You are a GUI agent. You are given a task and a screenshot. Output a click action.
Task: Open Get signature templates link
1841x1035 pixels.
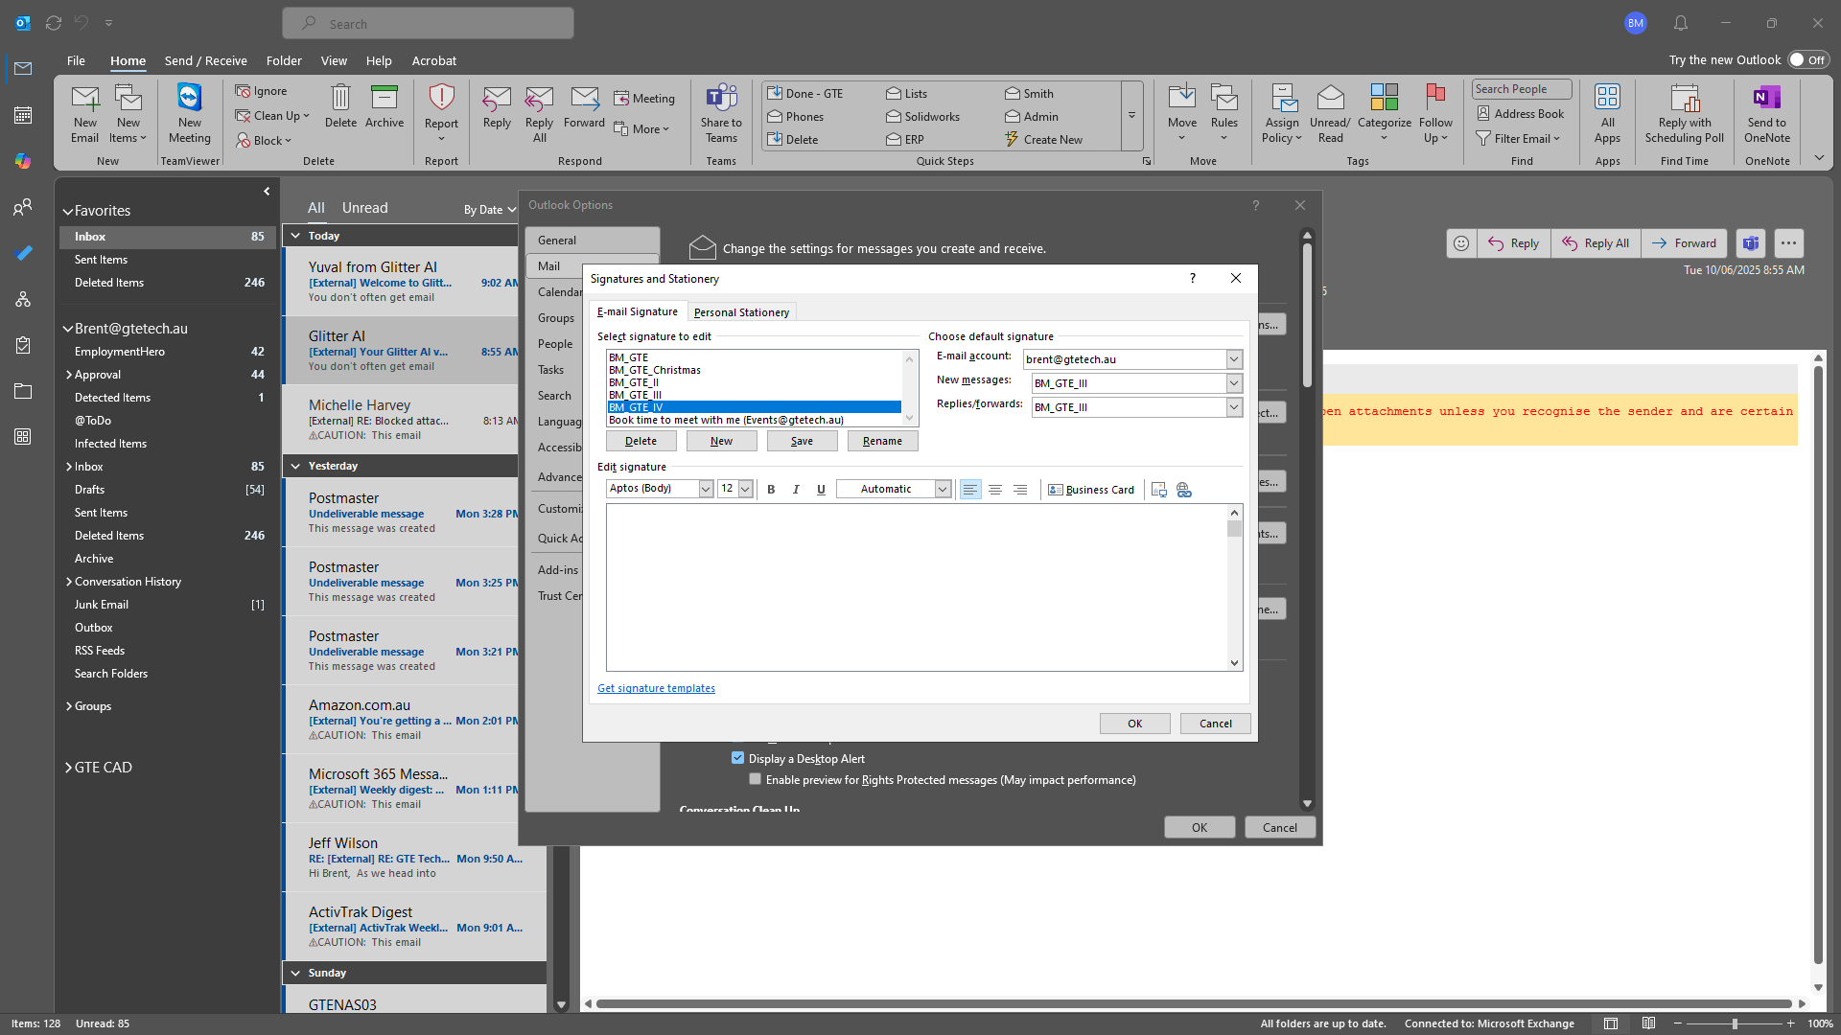656,688
